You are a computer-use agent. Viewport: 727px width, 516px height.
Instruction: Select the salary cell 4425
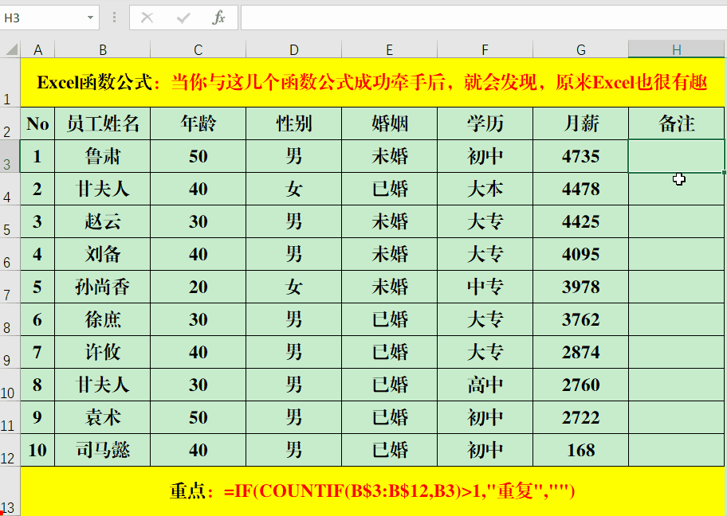tap(580, 221)
